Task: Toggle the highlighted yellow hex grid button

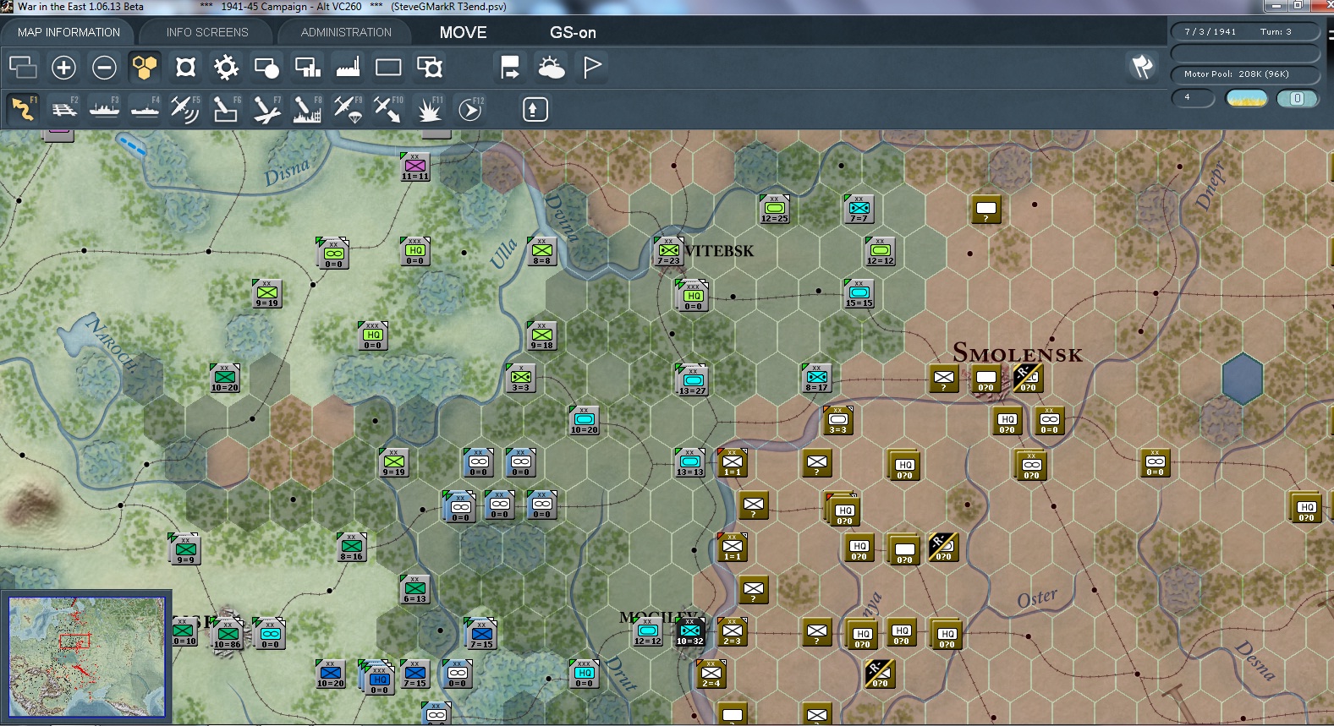Action: (x=145, y=67)
